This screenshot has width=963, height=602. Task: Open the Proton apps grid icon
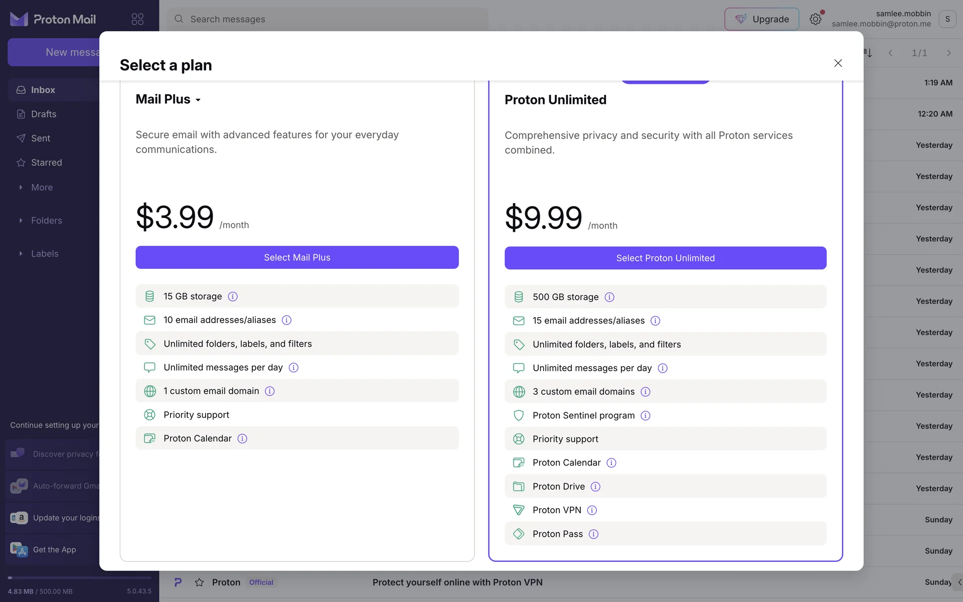137,19
